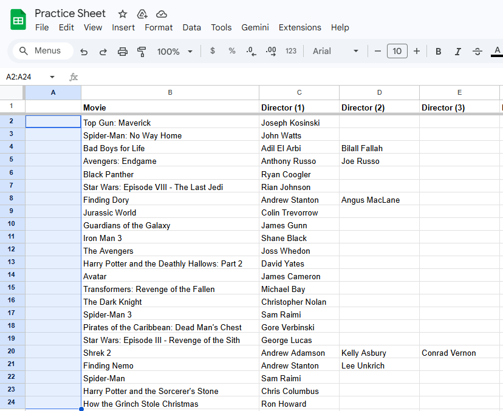
Task: Open the Edit menu
Action: tap(66, 27)
